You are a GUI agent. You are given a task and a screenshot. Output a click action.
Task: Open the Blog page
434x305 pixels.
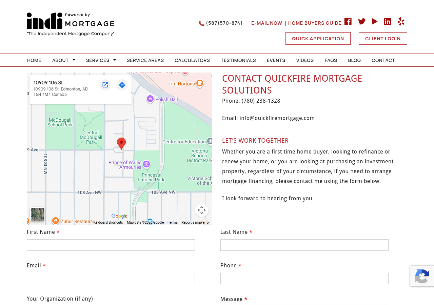(354, 60)
